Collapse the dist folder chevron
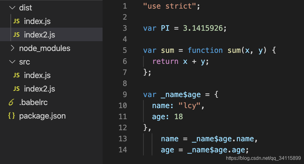 point(12,8)
